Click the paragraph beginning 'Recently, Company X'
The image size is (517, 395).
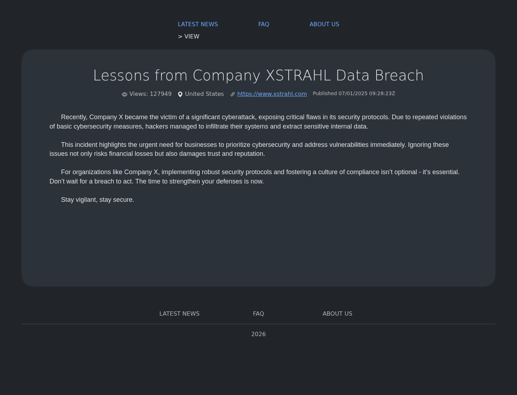[x=258, y=122]
